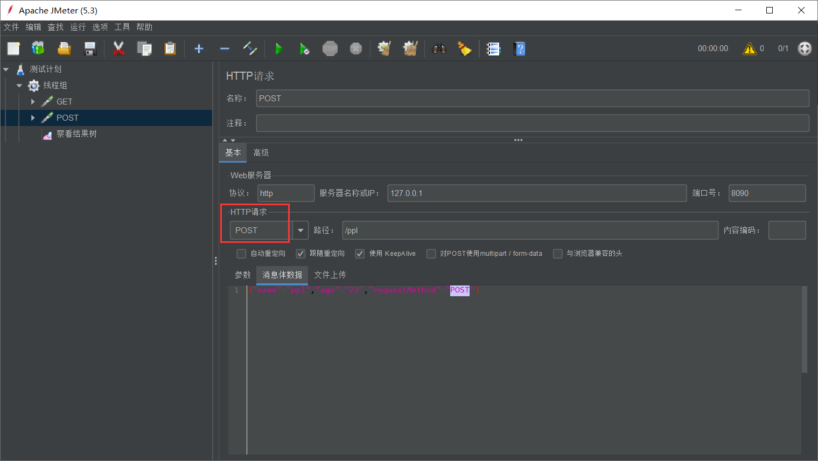This screenshot has height=461, width=818.
Task: Click the Cut scissors icon
Action: (x=118, y=48)
